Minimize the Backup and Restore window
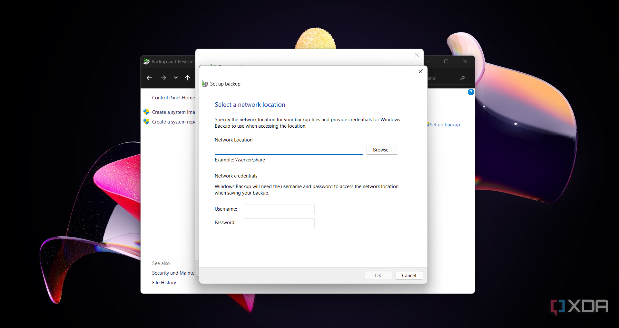Image resolution: width=619 pixels, height=328 pixels. click(x=428, y=61)
